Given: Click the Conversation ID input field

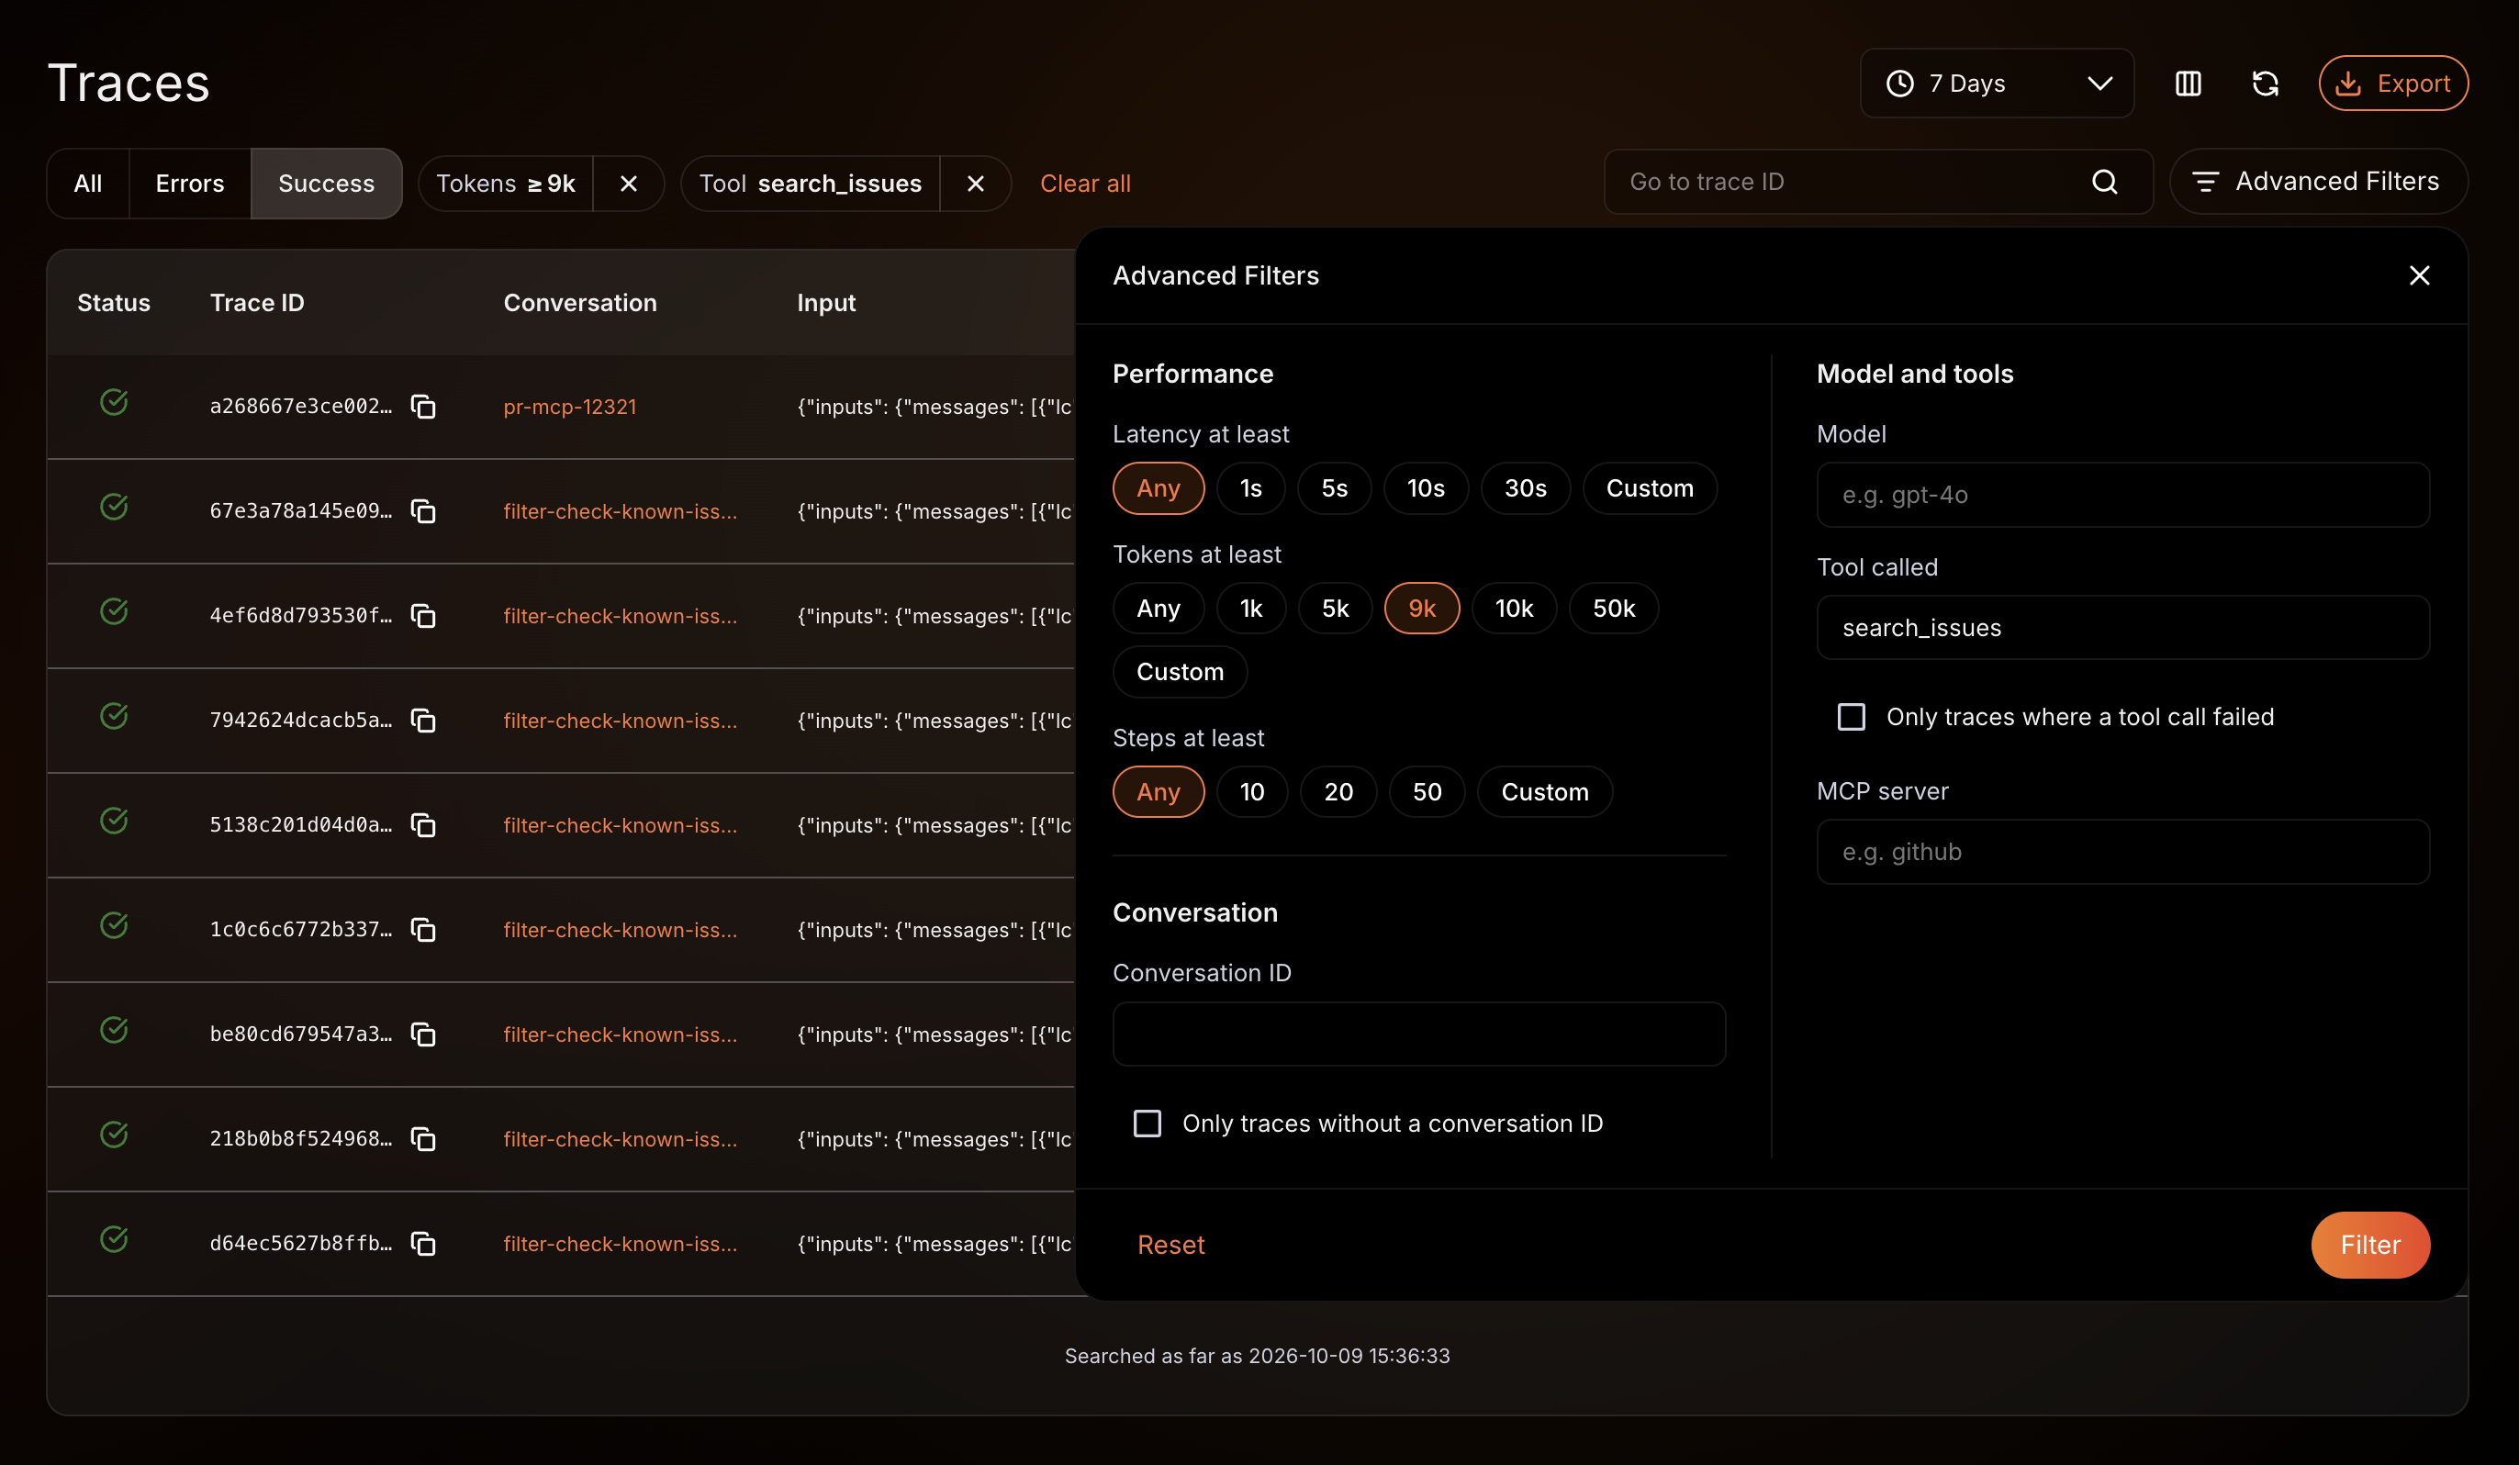Looking at the screenshot, I should click(1419, 1034).
